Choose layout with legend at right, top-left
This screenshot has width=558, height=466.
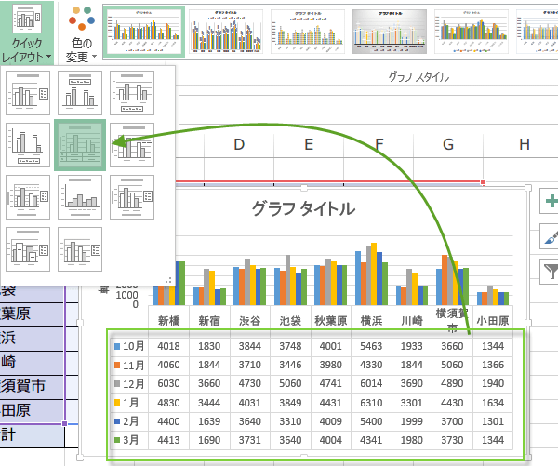(28, 93)
